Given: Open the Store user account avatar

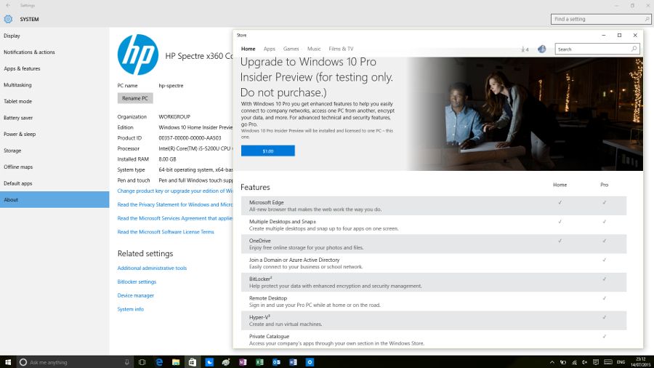Looking at the screenshot, I should [542, 49].
